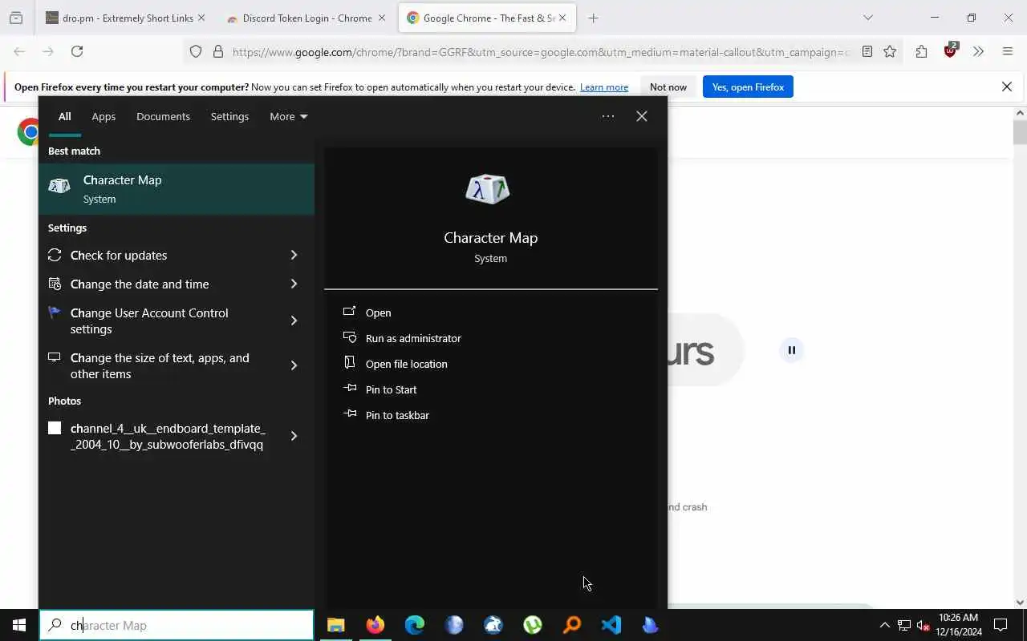Click the muted volume tray icon
Viewport: 1027px width, 641px height.
pyautogui.click(x=923, y=625)
